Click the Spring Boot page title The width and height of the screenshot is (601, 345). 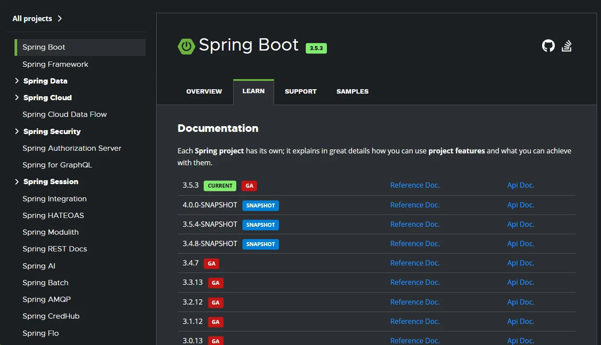tap(249, 45)
